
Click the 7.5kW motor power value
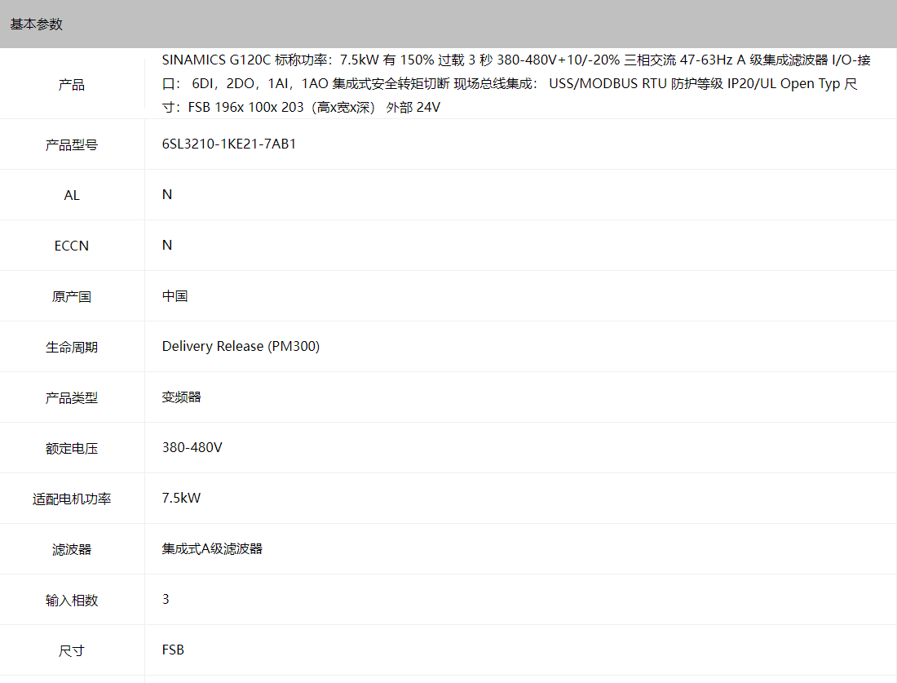pyautogui.click(x=181, y=498)
